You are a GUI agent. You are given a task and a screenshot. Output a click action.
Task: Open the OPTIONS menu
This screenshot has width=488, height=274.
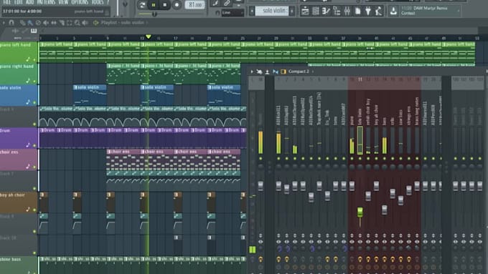(x=80, y=2)
